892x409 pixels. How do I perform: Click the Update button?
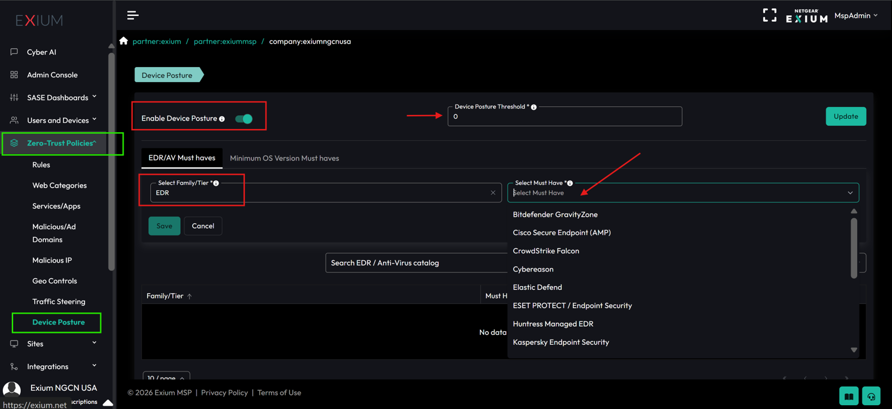(846, 117)
